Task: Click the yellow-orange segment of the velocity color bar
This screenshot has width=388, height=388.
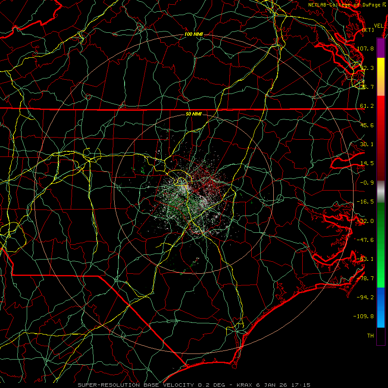Action: 381,77
